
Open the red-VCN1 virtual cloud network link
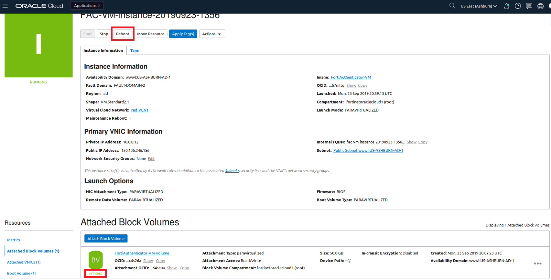click(140, 110)
